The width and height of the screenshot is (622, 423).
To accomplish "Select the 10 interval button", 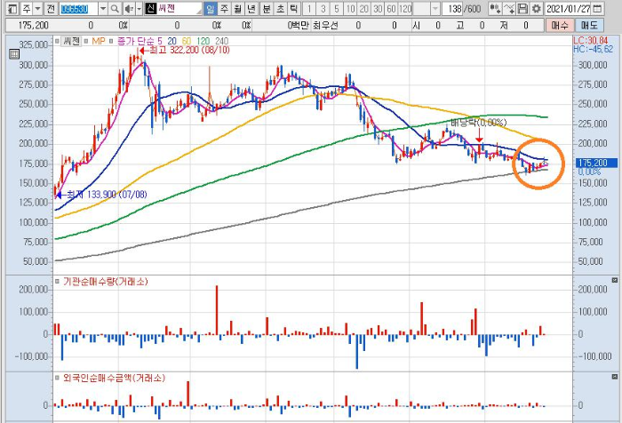I will point(350,8).
